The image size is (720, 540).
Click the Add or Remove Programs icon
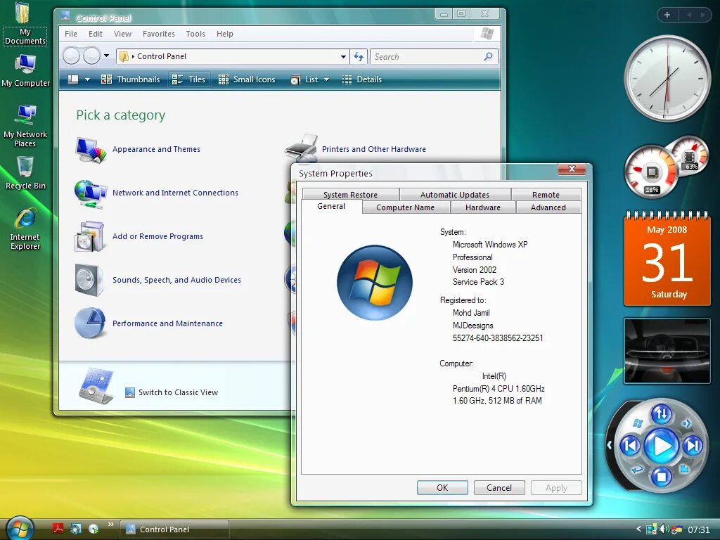(89, 237)
